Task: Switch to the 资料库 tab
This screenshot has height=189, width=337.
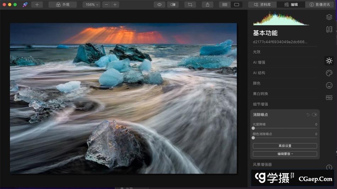Action: tap(262, 5)
